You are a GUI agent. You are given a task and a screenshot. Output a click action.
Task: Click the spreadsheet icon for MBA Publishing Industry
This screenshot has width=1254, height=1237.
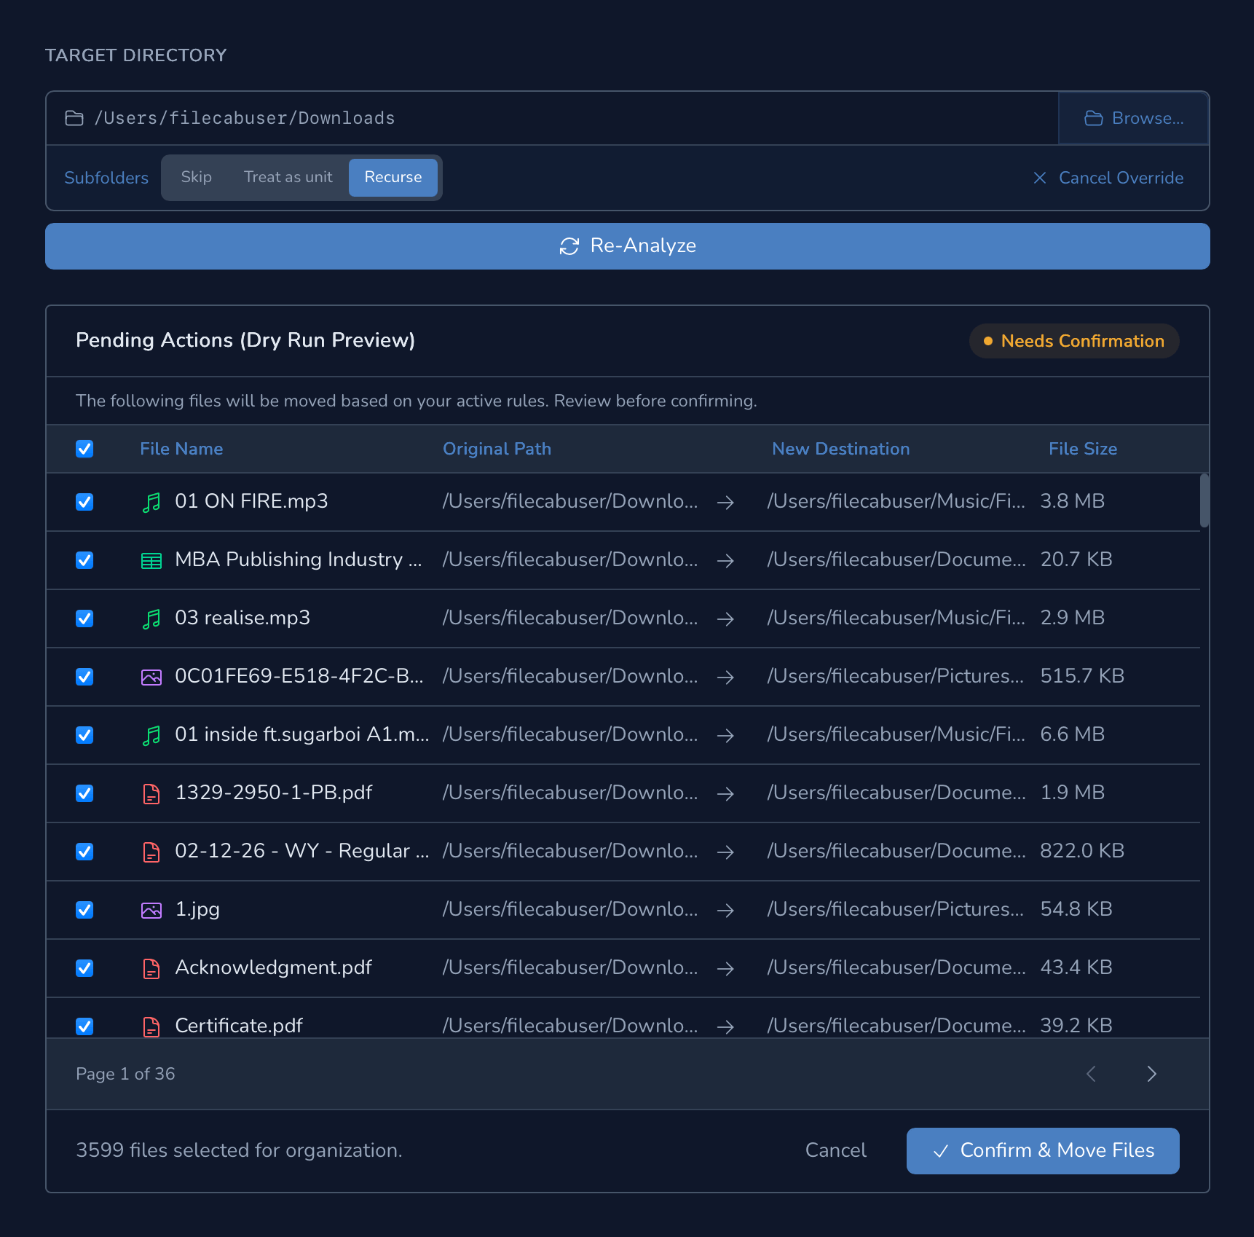151,561
